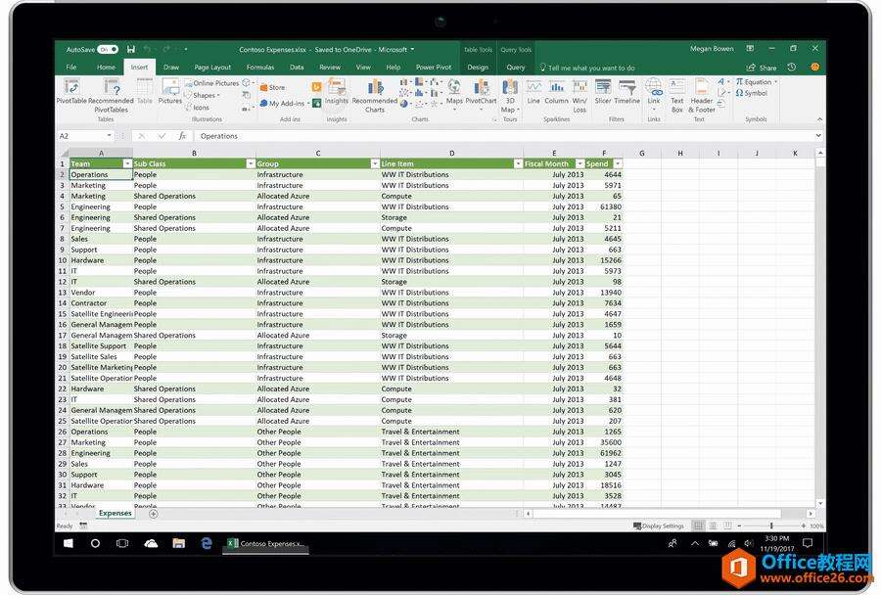Click the formula bar fx icon

click(x=182, y=136)
